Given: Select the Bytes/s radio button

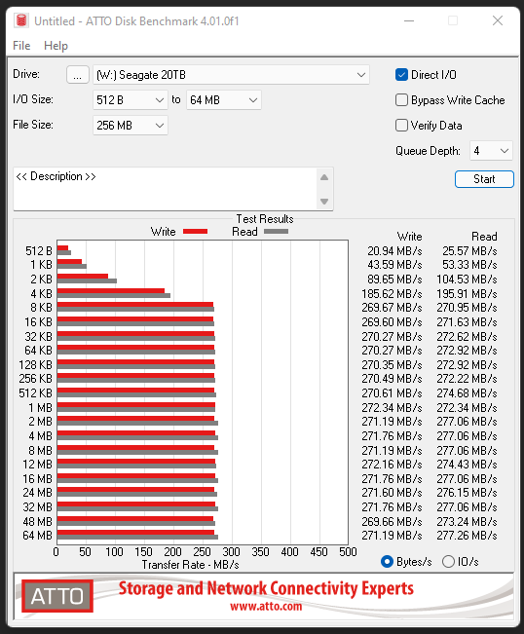Looking at the screenshot, I should (387, 562).
